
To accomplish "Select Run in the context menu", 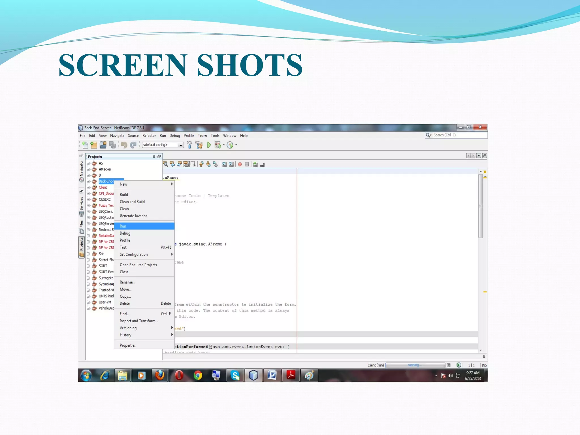I will click(144, 226).
